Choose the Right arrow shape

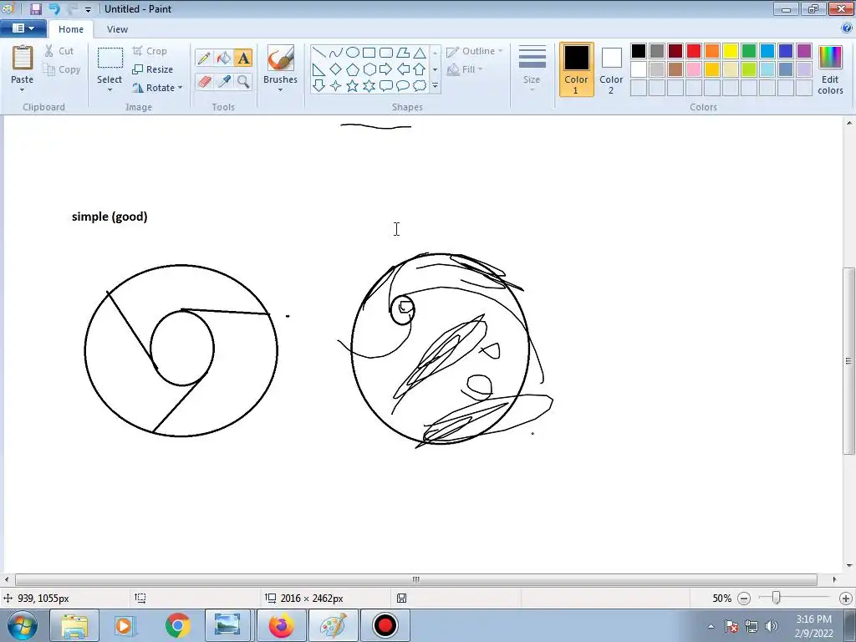(386, 69)
